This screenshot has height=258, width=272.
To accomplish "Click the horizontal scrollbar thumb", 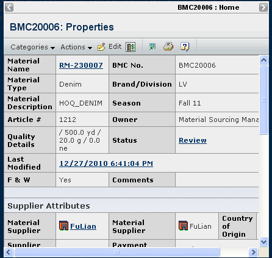I will point(117,253).
